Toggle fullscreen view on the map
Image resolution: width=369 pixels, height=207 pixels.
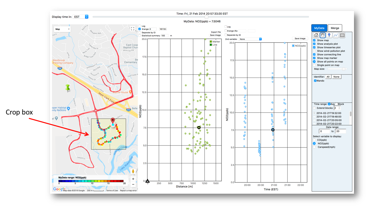pos(132,29)
